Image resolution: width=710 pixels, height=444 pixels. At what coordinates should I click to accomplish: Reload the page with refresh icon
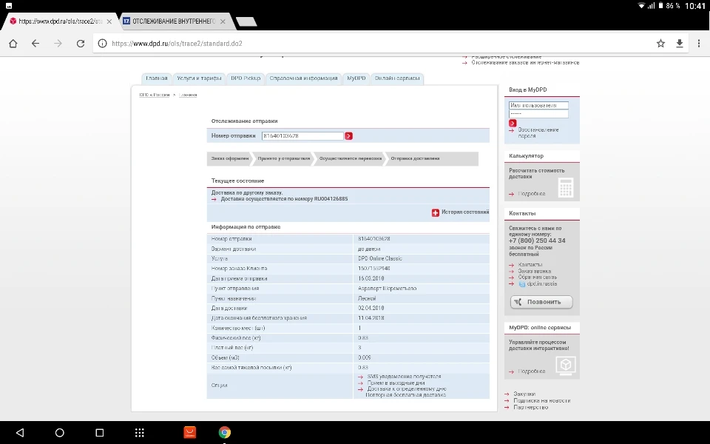81,44
